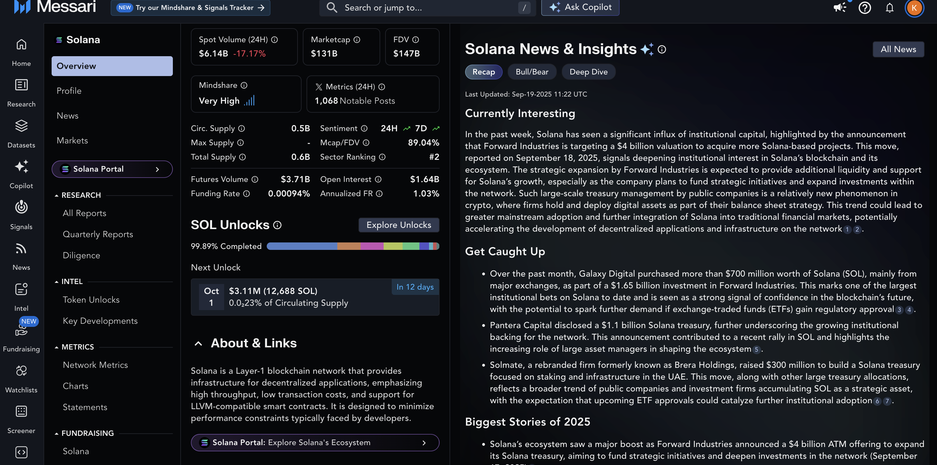Viewport: 937px width, 465px height.
Task: Open the Profile menu item
Action: pos(69,91)
